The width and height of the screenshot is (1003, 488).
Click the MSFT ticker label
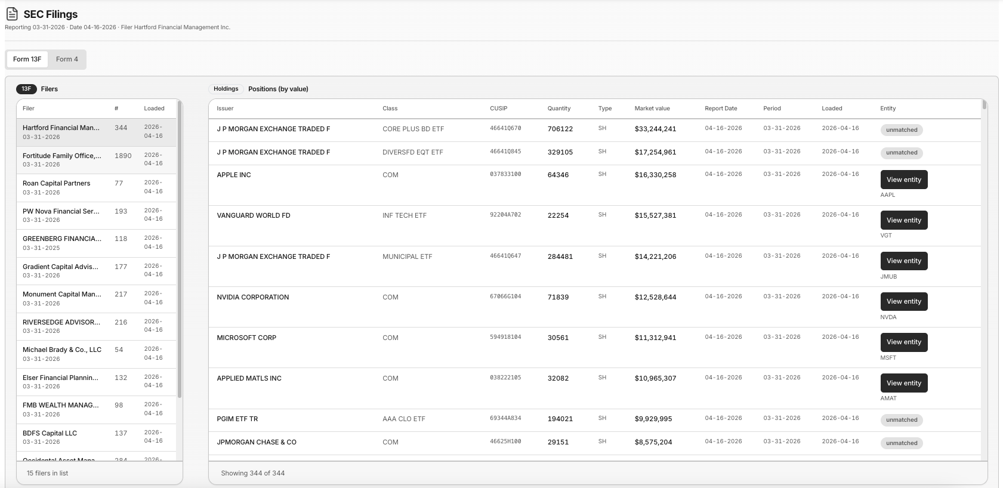tap(888, 358)
